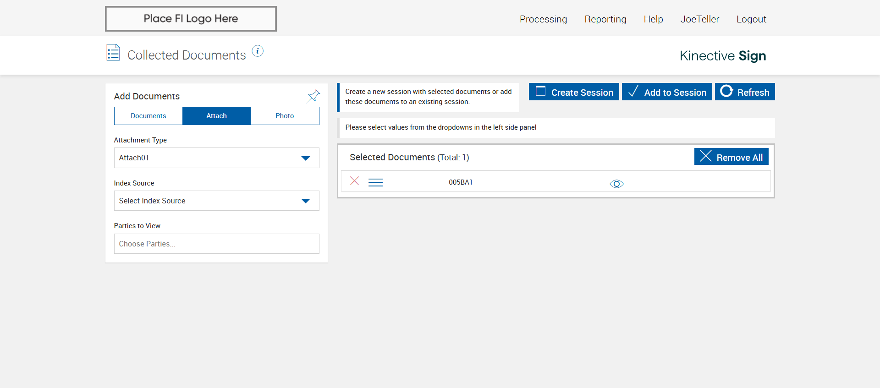Image resolution: width=880 pixels, height=388 pixels.
Task: Select the Attach tab
Action: [x=216, y=116]
